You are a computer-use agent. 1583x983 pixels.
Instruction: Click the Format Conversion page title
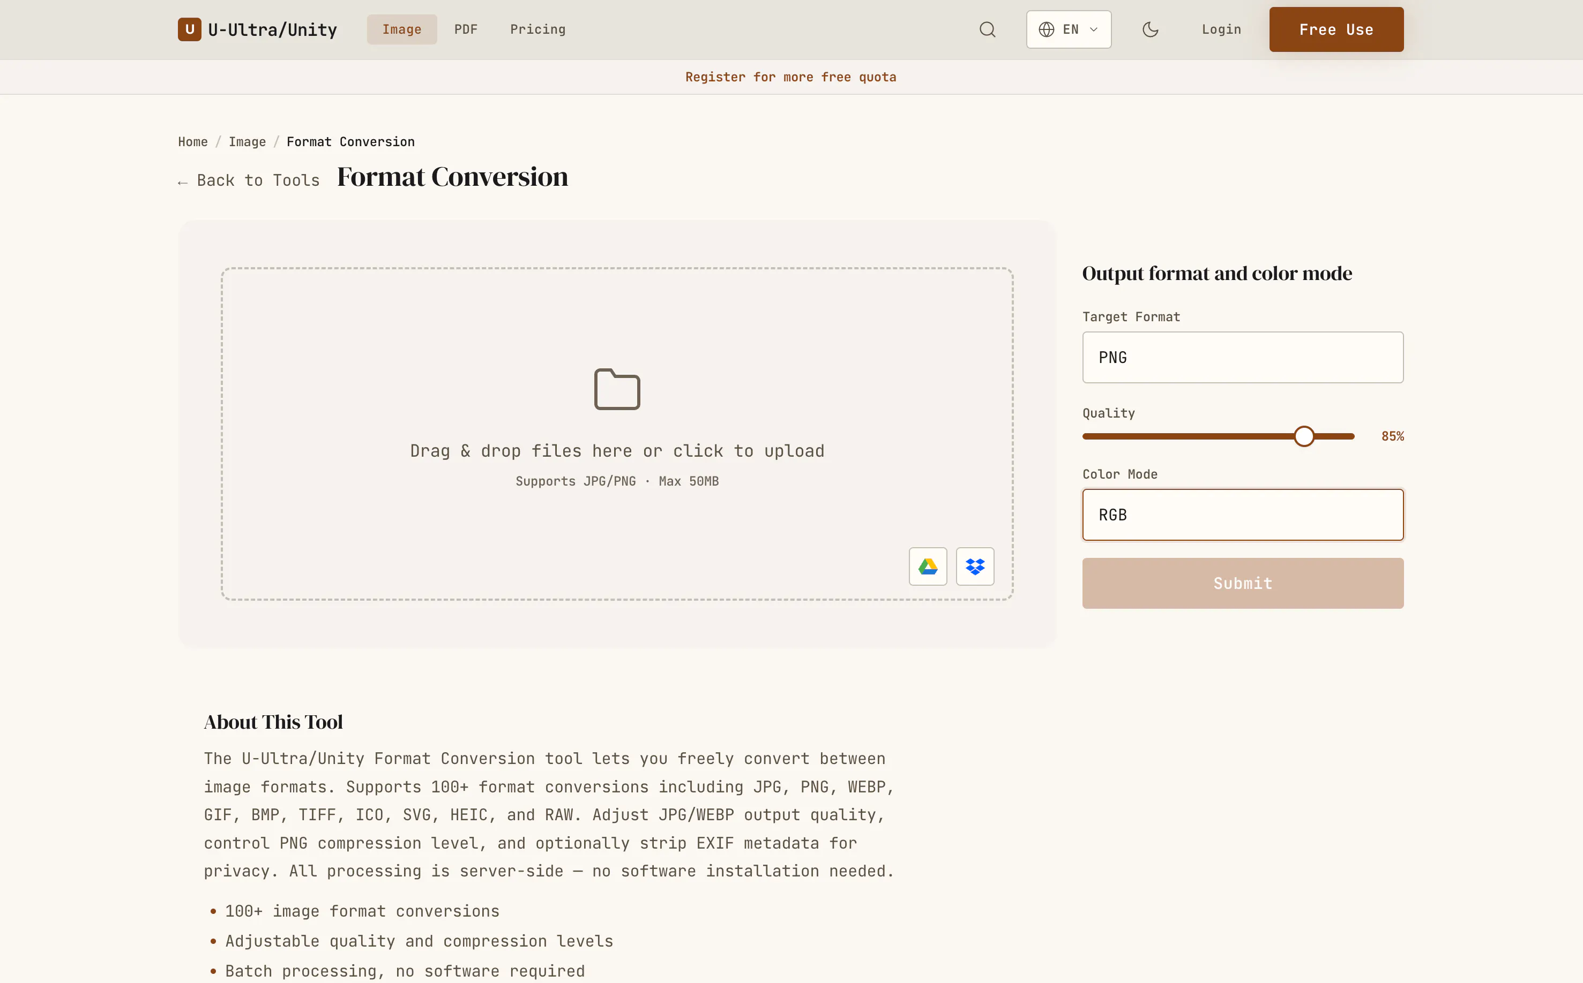[452, 177]
